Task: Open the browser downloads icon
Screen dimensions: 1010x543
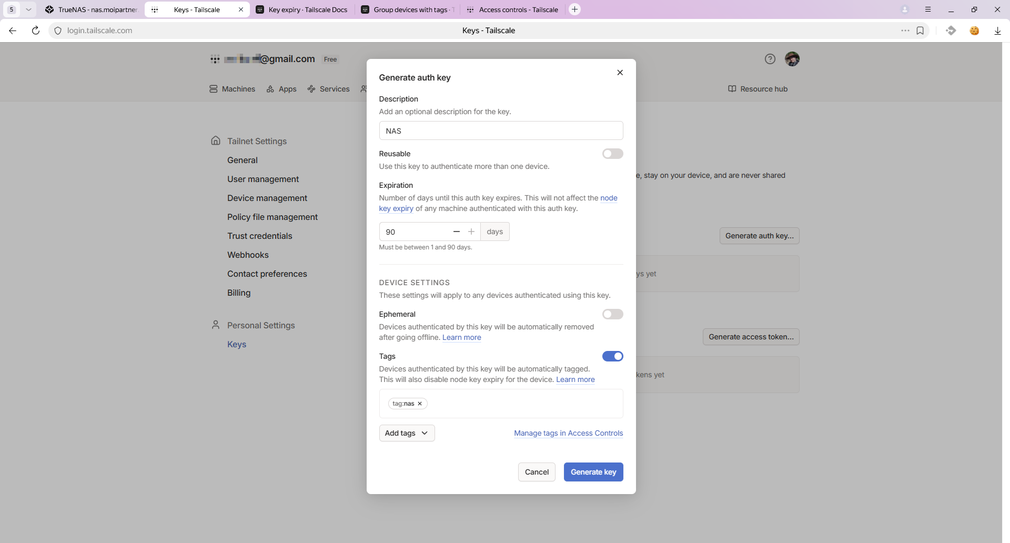Action: [x=997, y=31]
